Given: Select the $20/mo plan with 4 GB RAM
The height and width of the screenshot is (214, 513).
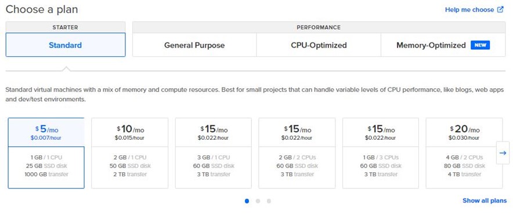Looking at the screenshot, I should click(464, 153).
